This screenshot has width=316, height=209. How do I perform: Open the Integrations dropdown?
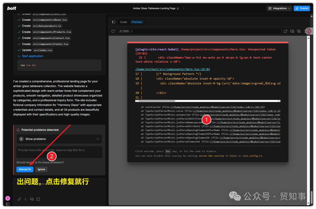point(279,8)
